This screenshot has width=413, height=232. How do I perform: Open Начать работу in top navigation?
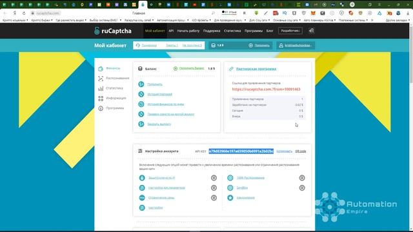188,31
